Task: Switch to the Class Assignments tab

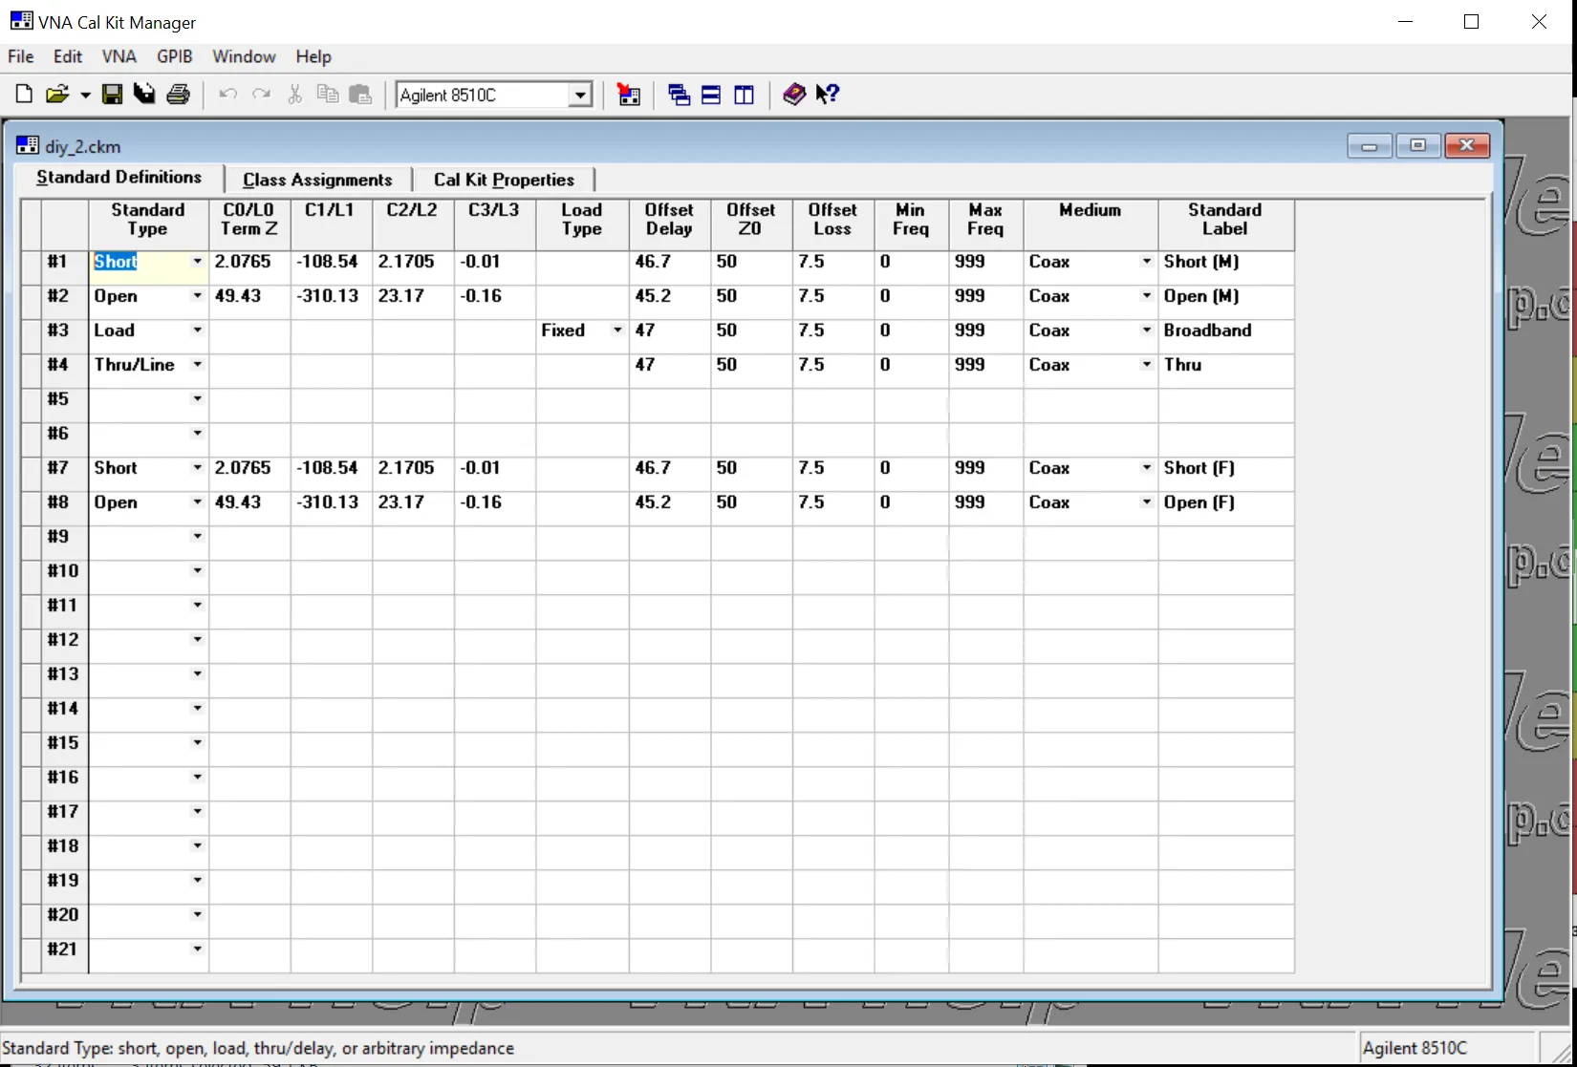Action: coord(317,180)
